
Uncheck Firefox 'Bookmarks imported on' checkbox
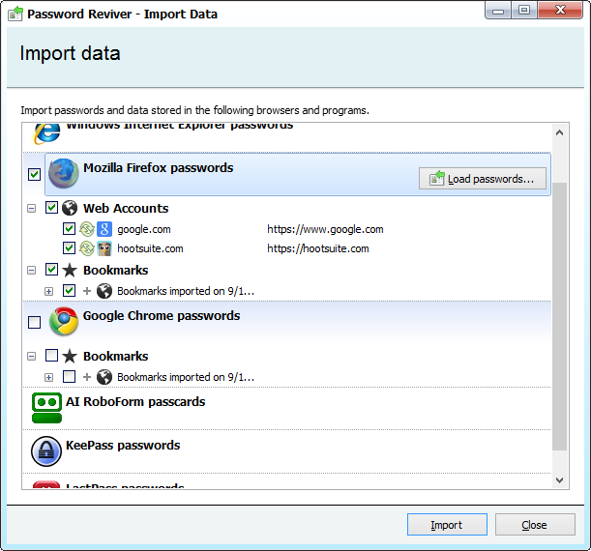[x=69, y=290]
